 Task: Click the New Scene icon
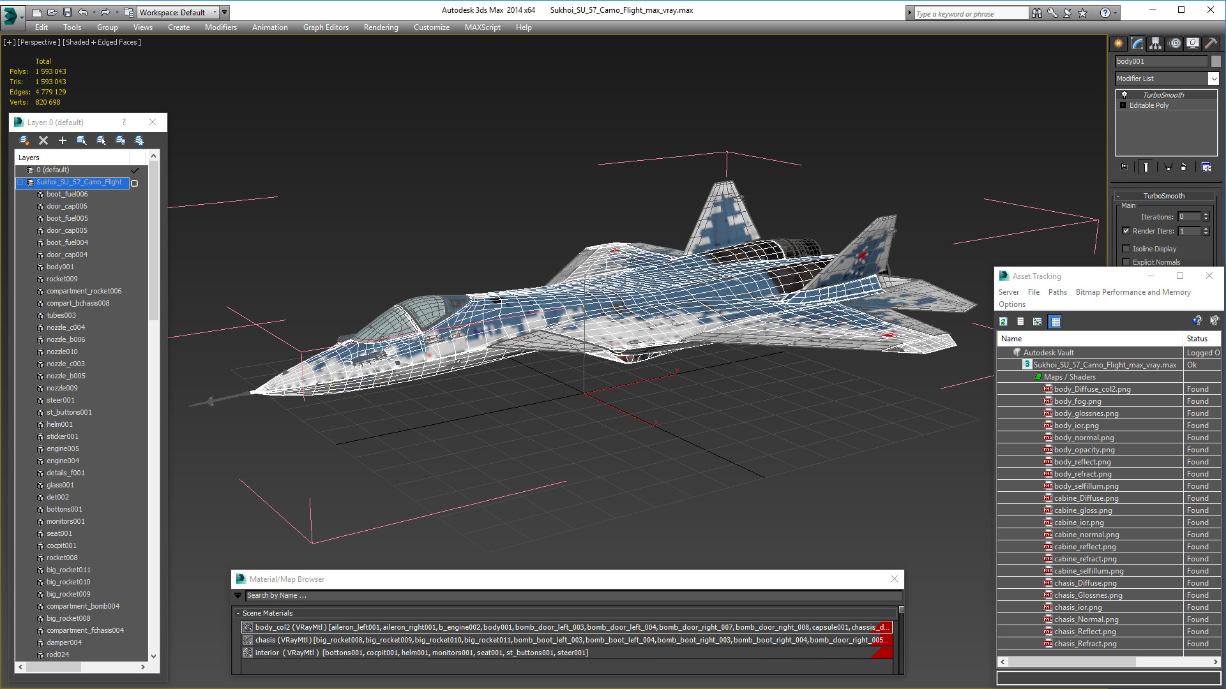[x=36, y=12]
